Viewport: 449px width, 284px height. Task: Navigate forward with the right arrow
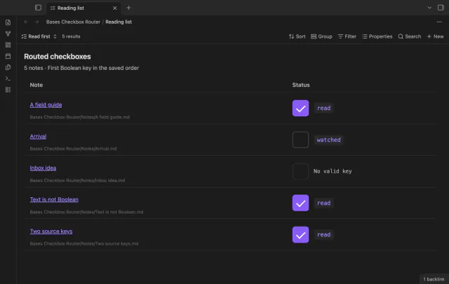[36, 22]
